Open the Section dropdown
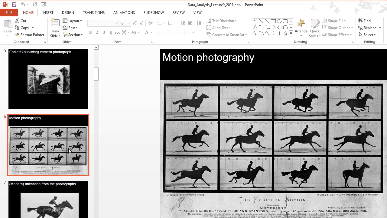Viewport: 387px width, 218px height. click(x=73, y=35)
